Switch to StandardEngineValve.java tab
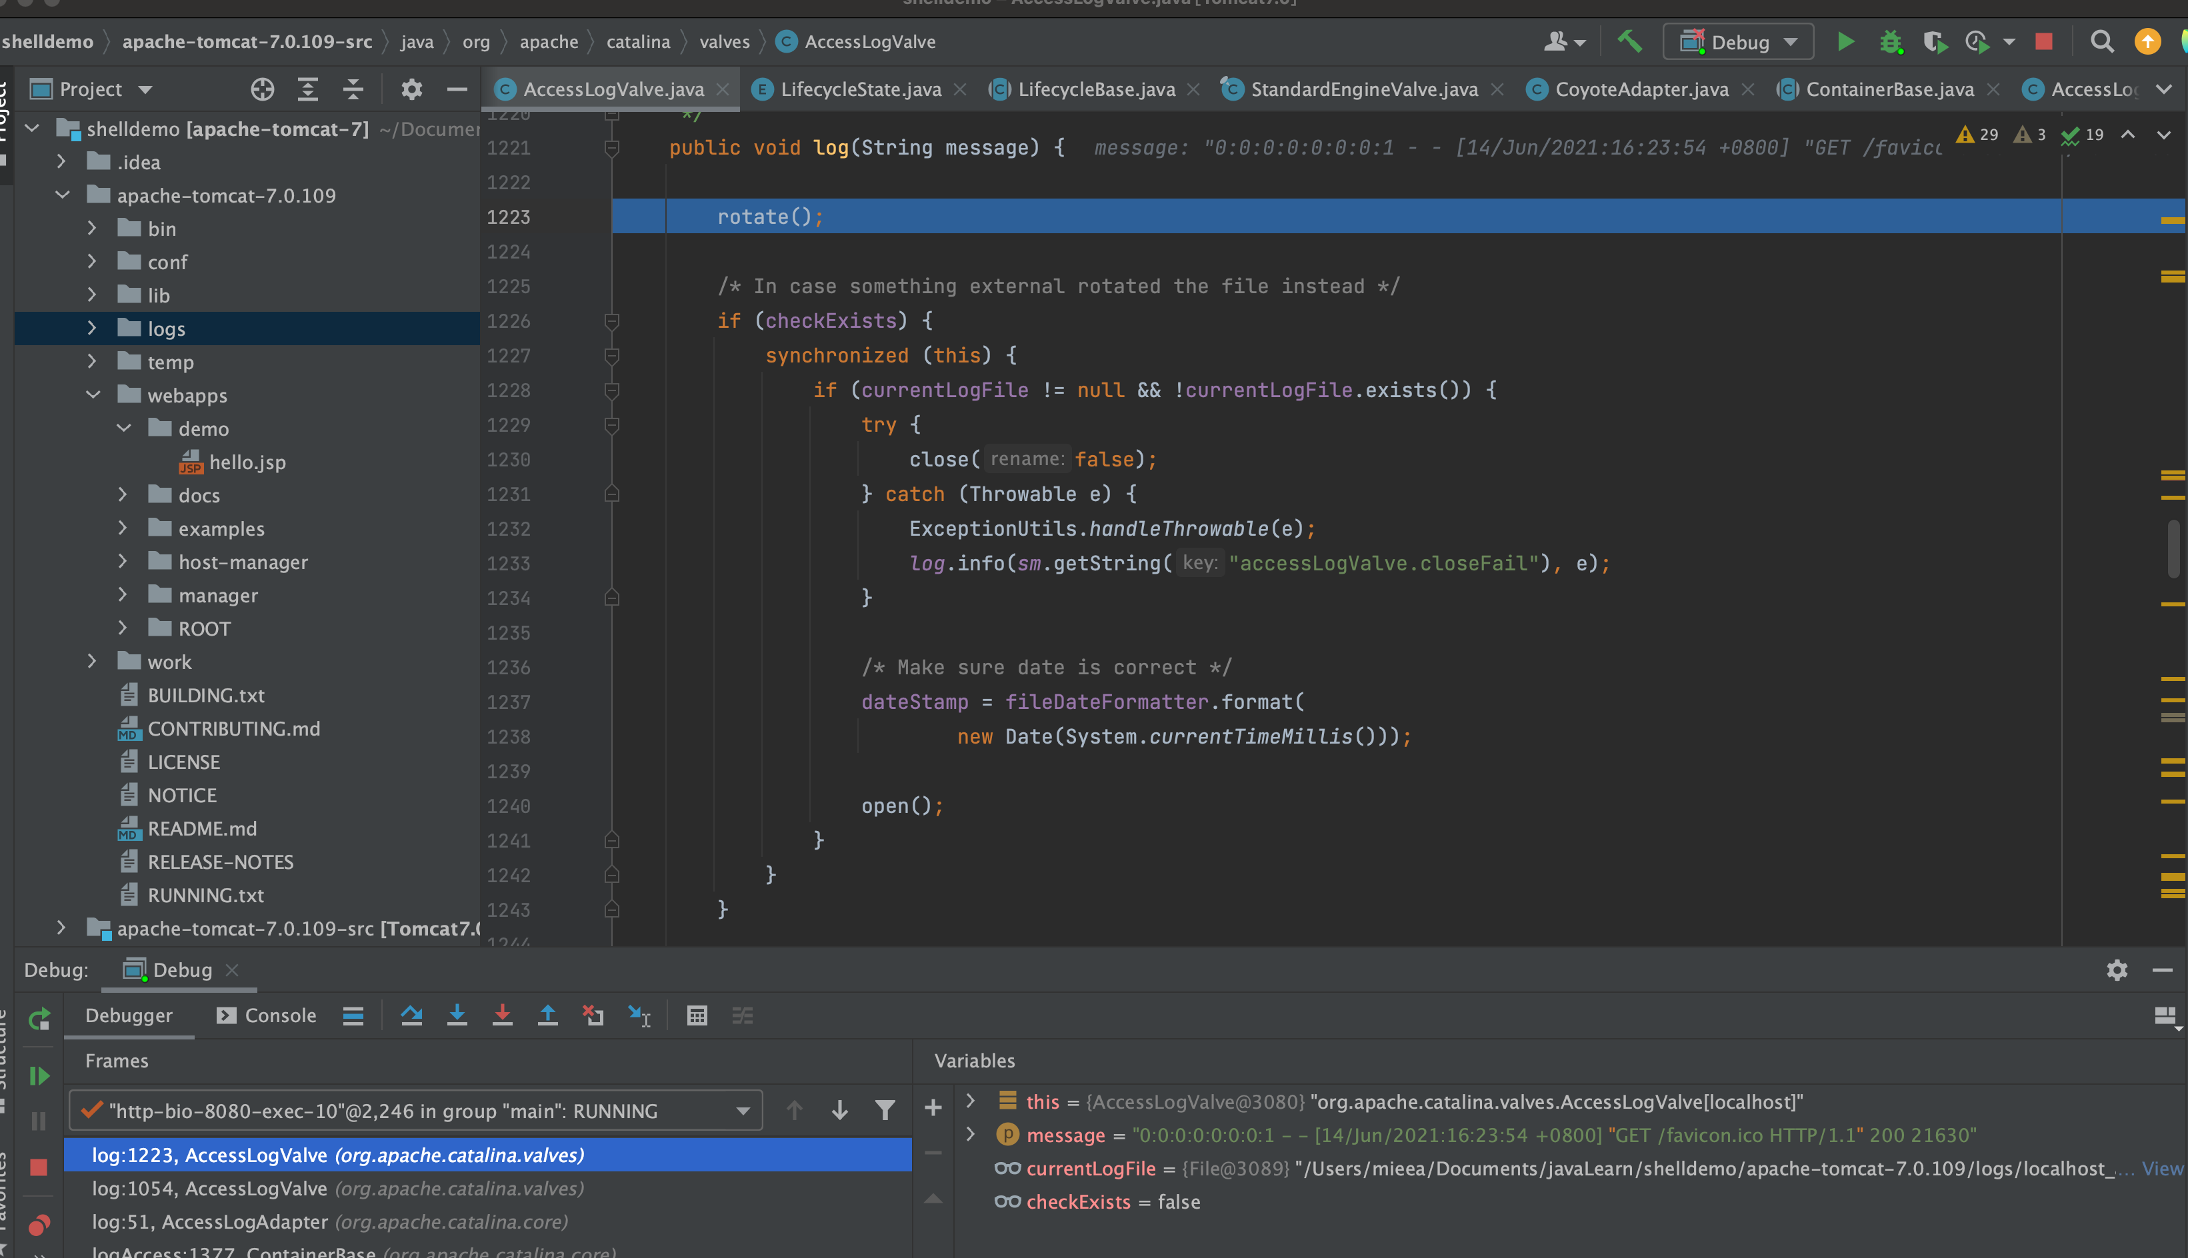The width and height of the screenshot is (2188, 1258). [1363, 89]
